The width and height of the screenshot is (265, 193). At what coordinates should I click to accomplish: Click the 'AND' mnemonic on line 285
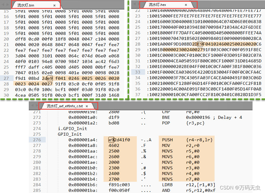click(166, 190)
